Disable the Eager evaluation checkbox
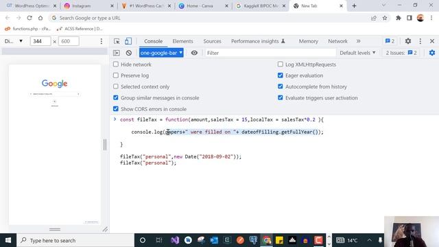 coord(281,75)
